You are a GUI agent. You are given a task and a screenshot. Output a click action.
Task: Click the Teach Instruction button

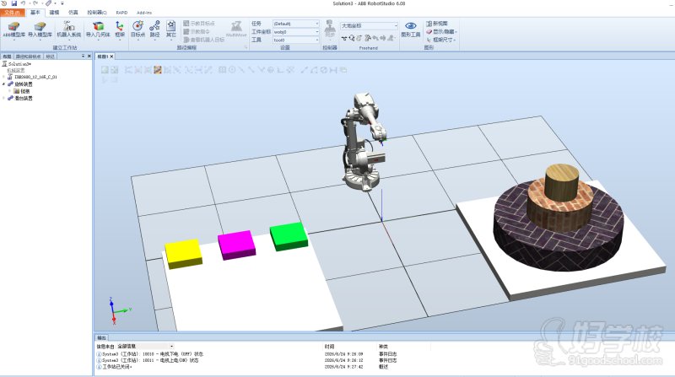point(197,31)
